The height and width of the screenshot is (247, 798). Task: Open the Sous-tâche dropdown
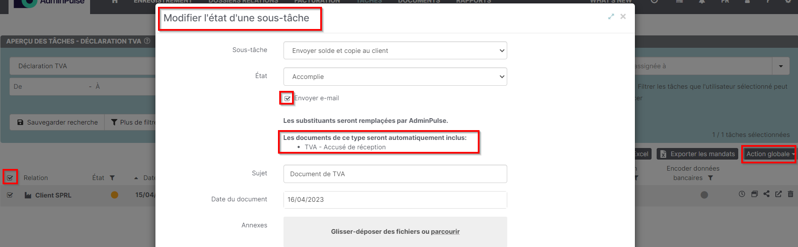[395, 51]
